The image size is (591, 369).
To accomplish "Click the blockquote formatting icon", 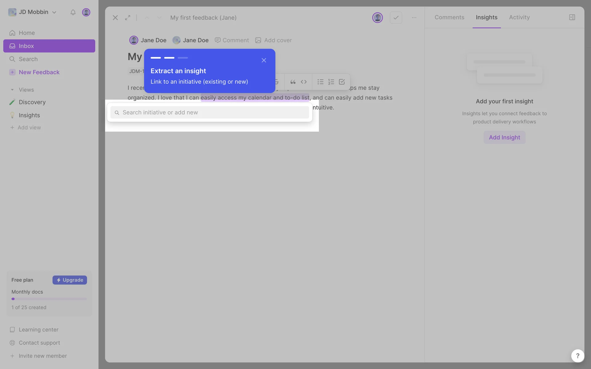I will [x=293, y=82].
